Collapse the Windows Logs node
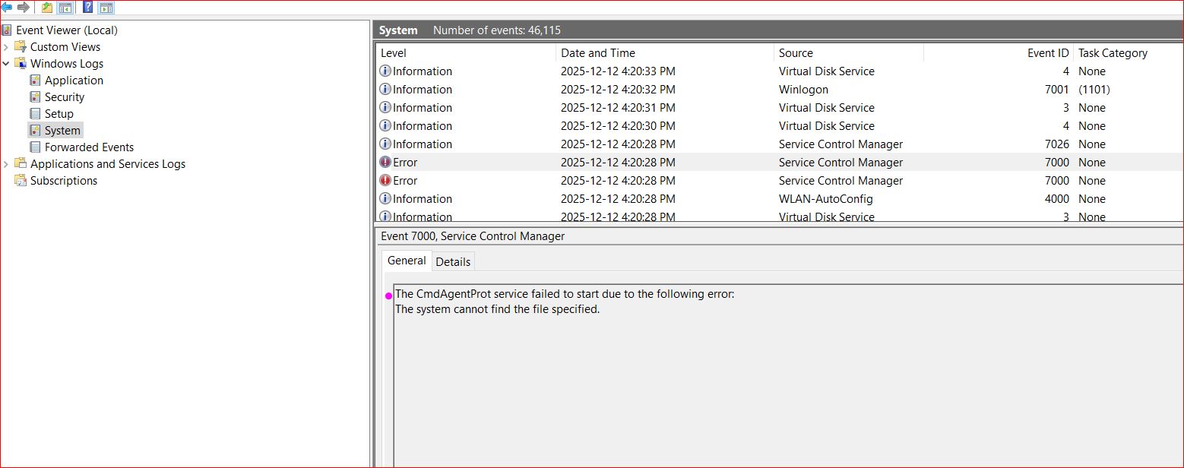The height and width of the screenshot is (468, 1184). pyautogui.click(x=6, y=64)
